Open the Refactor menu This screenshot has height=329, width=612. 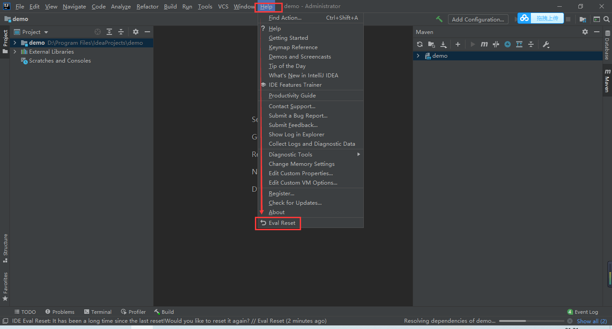(x=147, y=7)
